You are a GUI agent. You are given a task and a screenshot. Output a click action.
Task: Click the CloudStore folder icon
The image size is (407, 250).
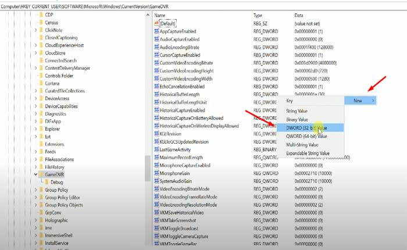click(41, 53)
